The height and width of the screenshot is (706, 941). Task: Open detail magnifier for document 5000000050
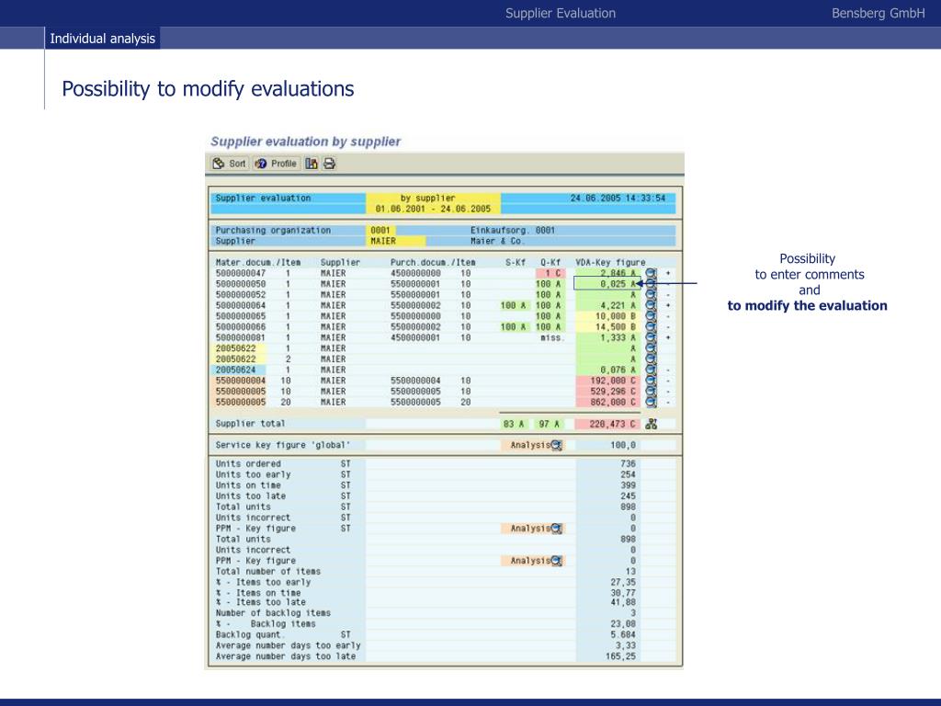[652, 284]
